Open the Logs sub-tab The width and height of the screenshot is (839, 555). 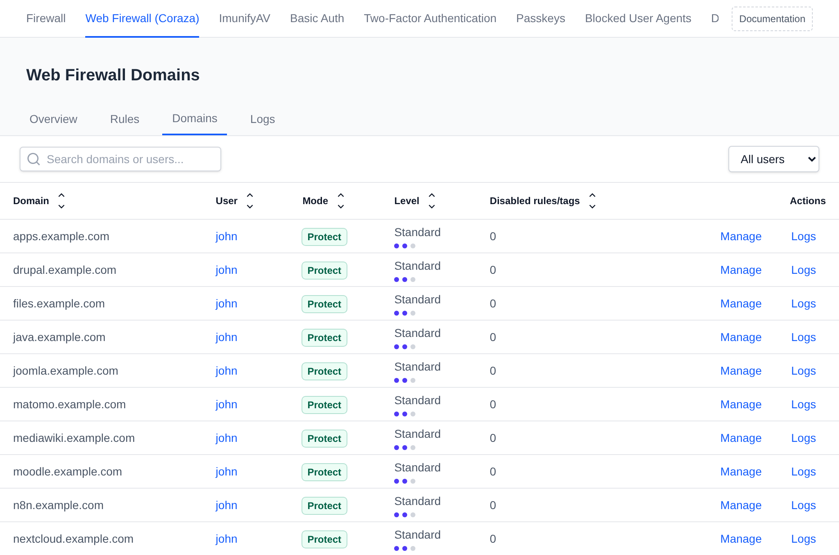[263, 119]
